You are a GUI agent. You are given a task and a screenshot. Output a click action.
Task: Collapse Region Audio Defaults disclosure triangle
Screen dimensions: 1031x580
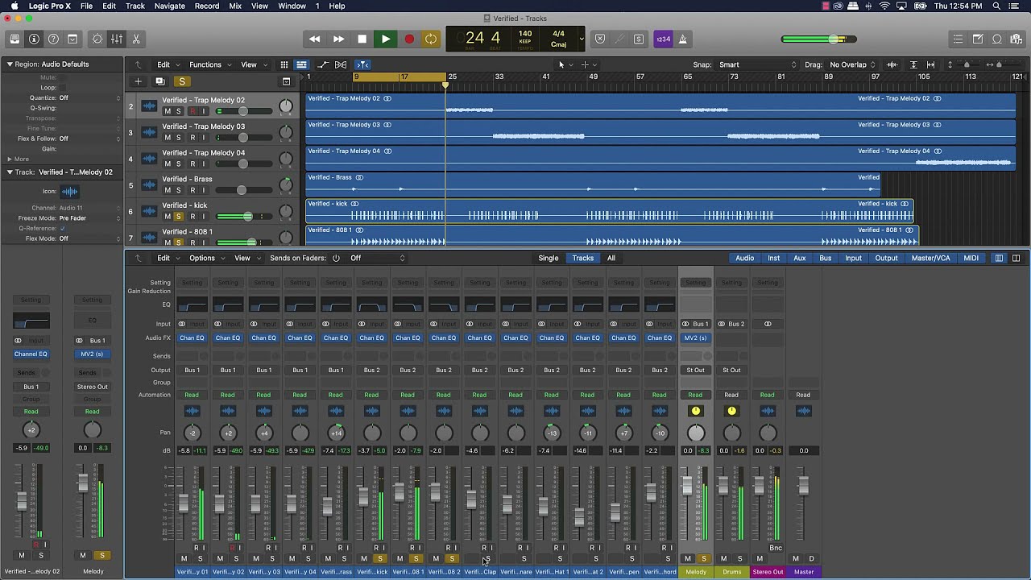(10, 64)
